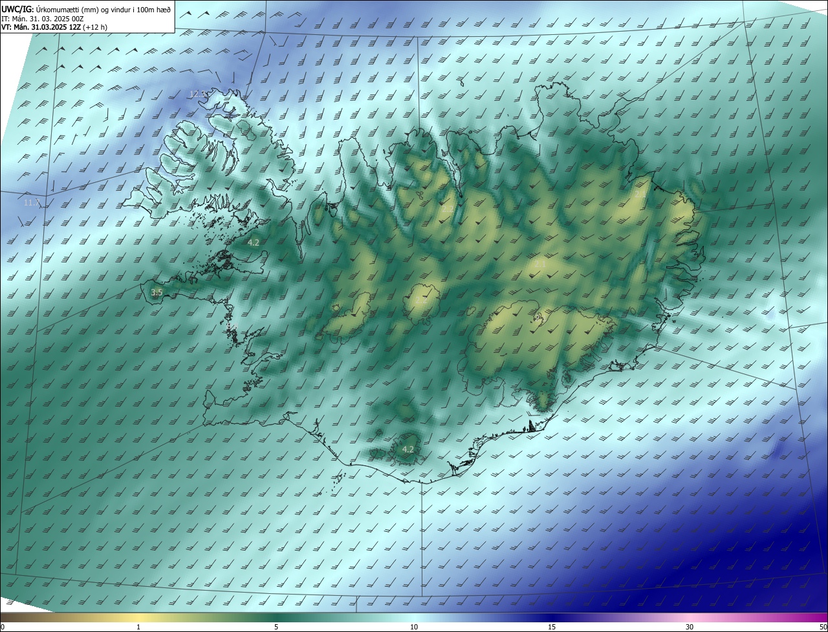Click the title "Úrkomumætti (mm) og vindur í 100m hæð"

pos(103,8)
